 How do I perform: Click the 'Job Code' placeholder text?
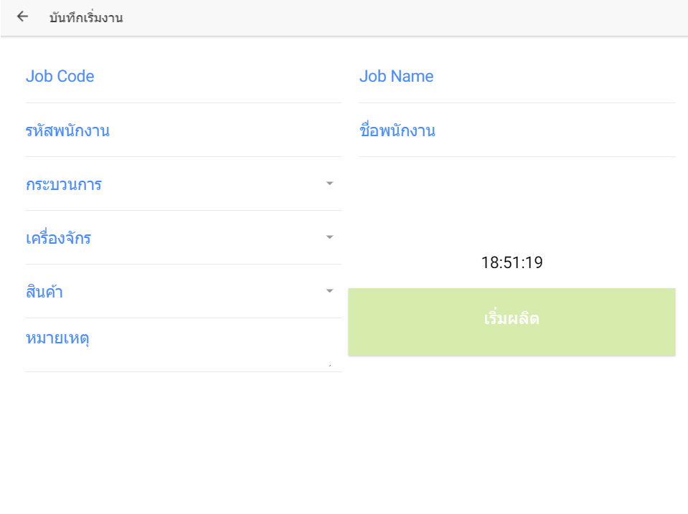pyautogui.click(x=60, y=77)
